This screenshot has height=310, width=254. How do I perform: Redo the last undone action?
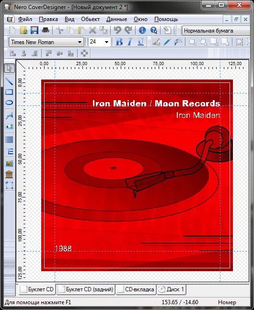128,31
